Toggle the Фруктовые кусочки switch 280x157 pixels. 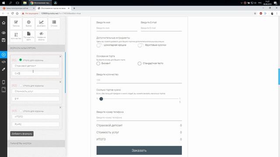pos(140,45)
